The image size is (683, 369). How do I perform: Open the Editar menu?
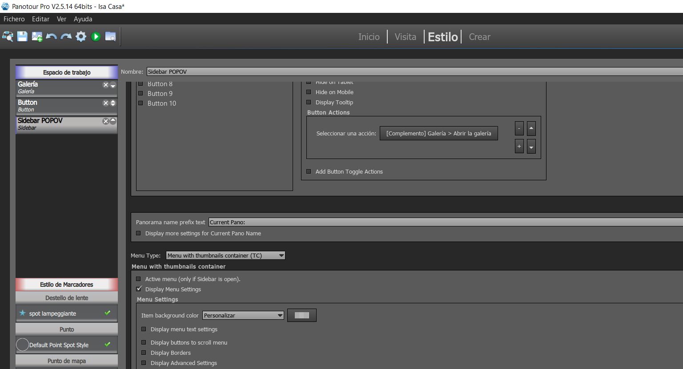(40, 19)
